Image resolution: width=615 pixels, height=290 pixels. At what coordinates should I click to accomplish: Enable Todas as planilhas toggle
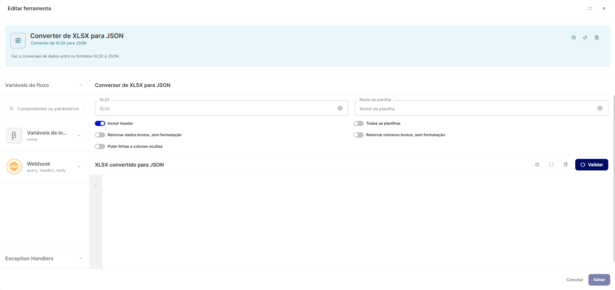click(359, 123)
